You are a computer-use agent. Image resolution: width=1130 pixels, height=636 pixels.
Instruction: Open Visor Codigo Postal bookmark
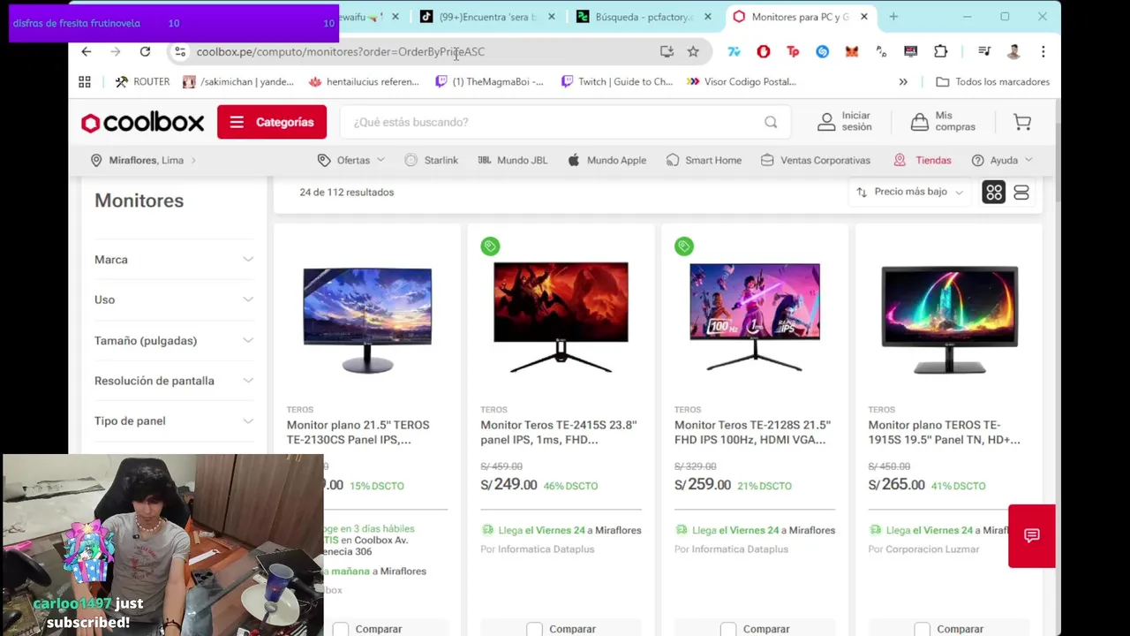[x=741, y=81]
